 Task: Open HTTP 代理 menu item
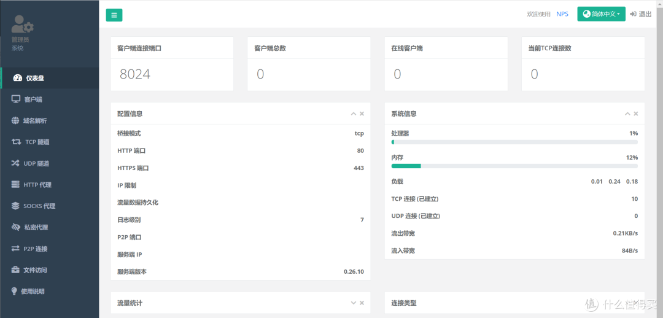click(50, 185)
